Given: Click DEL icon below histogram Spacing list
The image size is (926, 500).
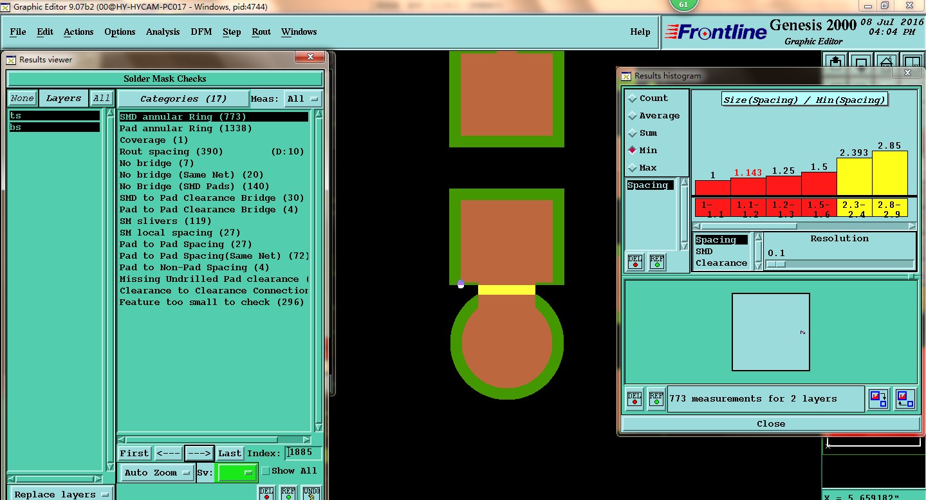Looking at the screenshot, I should 635,262.
